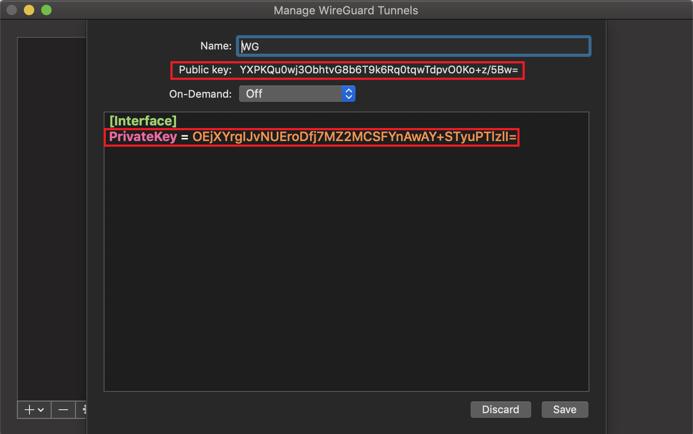This screenshot has height=434, width=693.
Task: Discard the tunnel changes
Action: click(500, 410)
